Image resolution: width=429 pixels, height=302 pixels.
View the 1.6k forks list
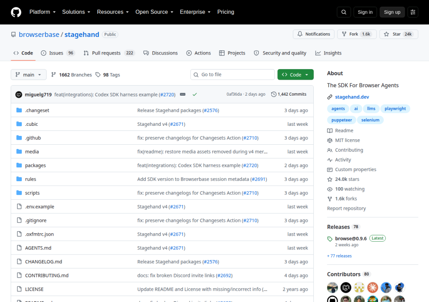pyautogui.click(x=342, y=199)
